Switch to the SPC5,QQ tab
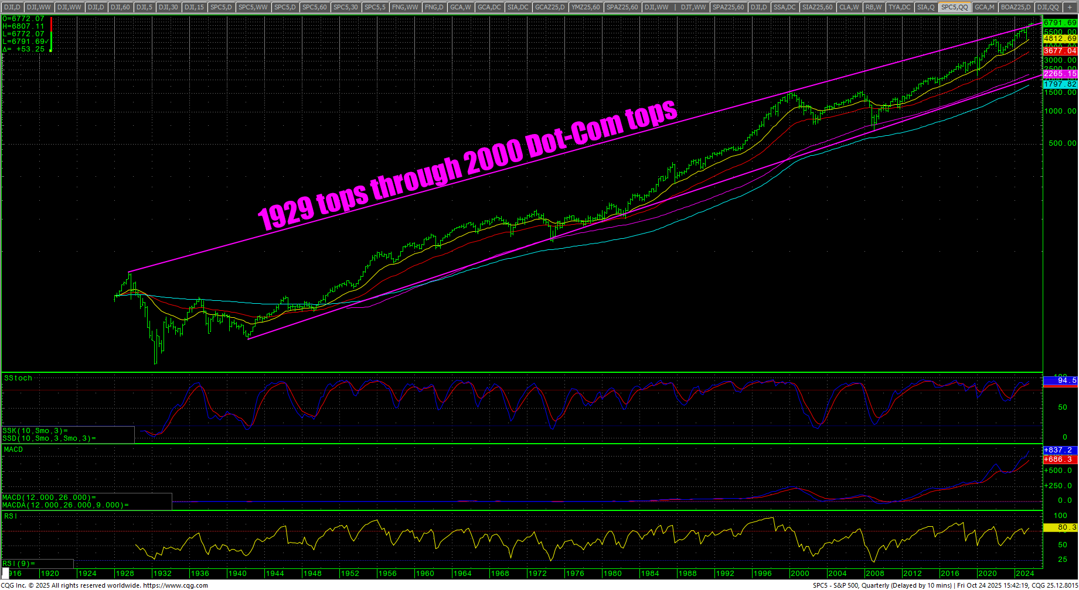1079x590 pixels. [954, 7]
